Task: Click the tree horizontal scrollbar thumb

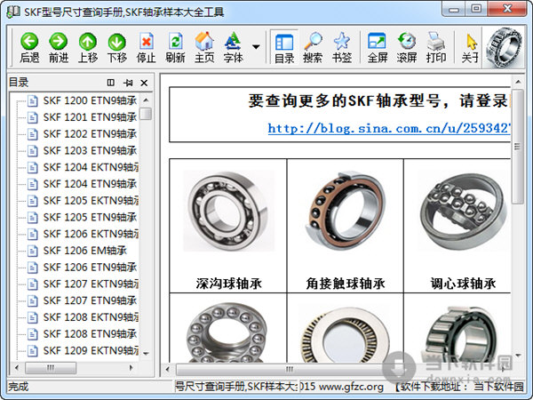Action: (51, 368)
